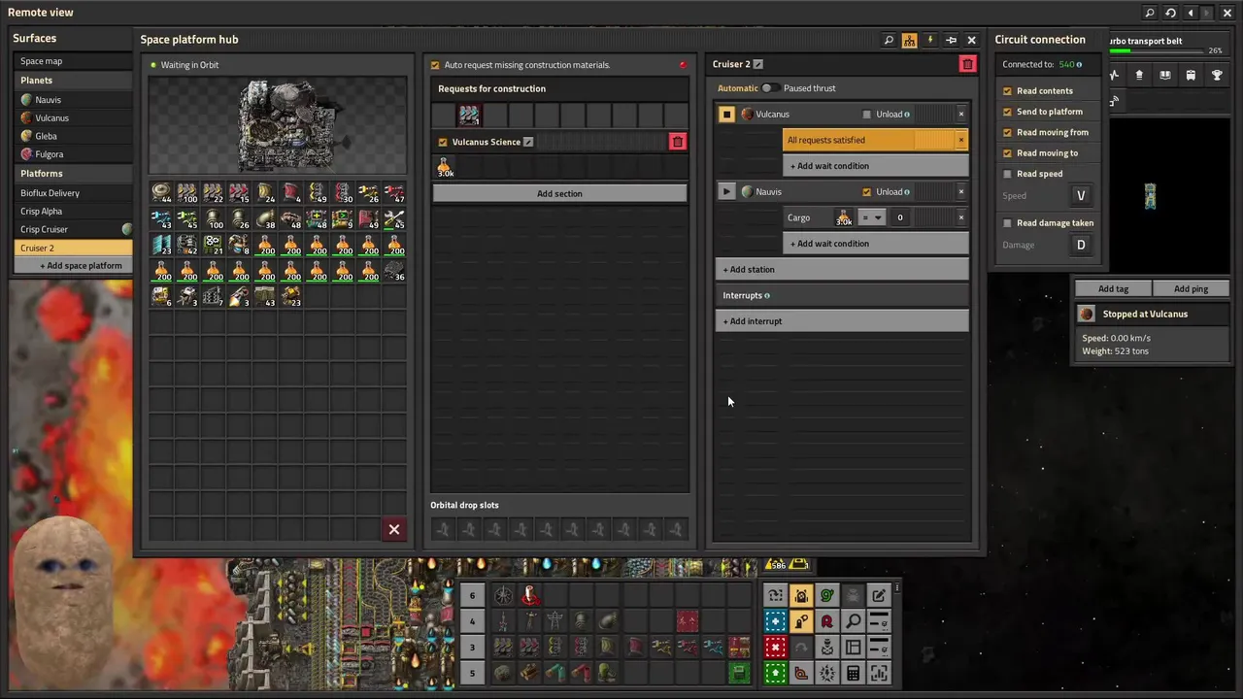
Task: Toggle Auto request missing construction materials
Action: (435, 65)
